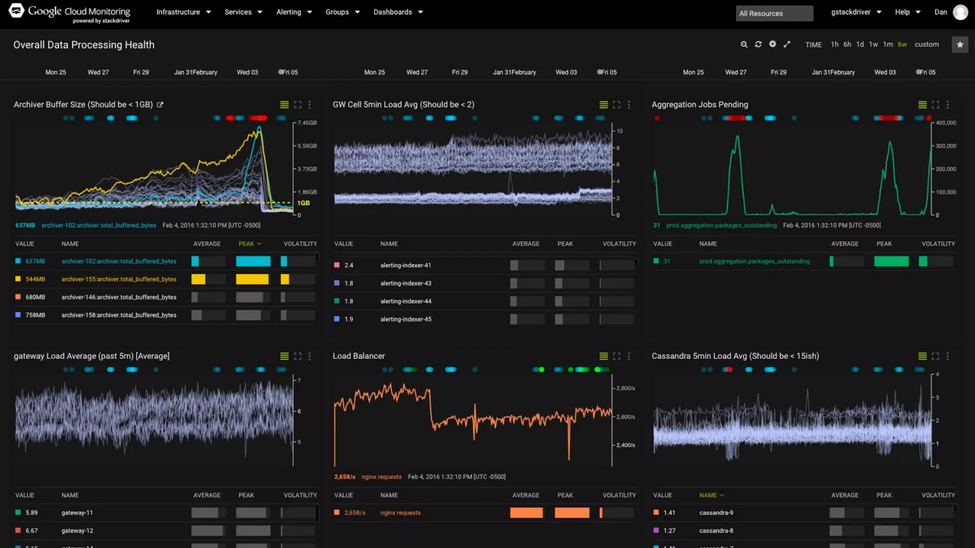Expand the gstackdriver account dropdown
The width and height of the screenshot is (975, 548).
click(x=856, y=12)
